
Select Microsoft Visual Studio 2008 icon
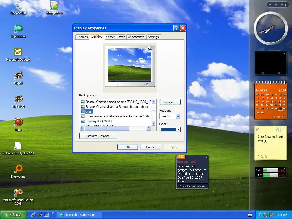tap(18, 197)
